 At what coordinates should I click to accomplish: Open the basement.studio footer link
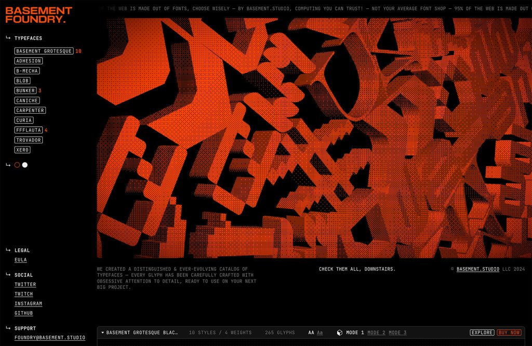pos(477,269)
